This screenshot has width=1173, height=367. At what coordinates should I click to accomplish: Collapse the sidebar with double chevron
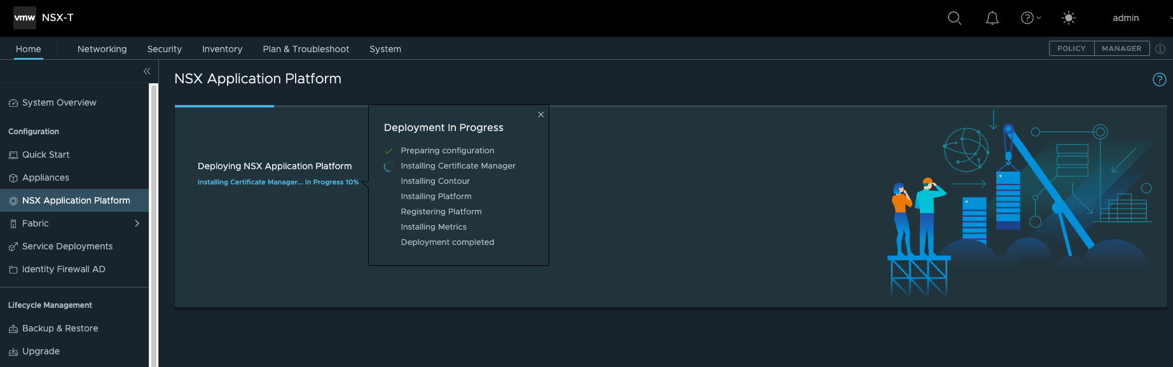coord(147,71)
